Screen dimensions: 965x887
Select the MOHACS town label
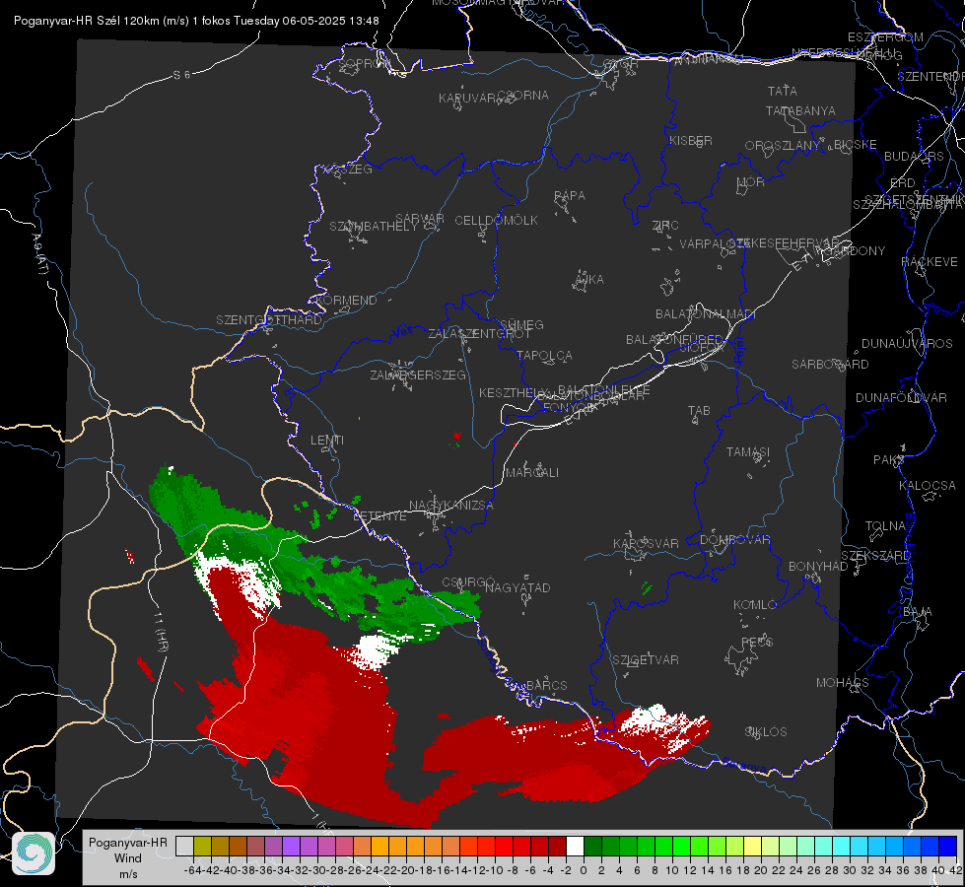[x=842, y=683]
